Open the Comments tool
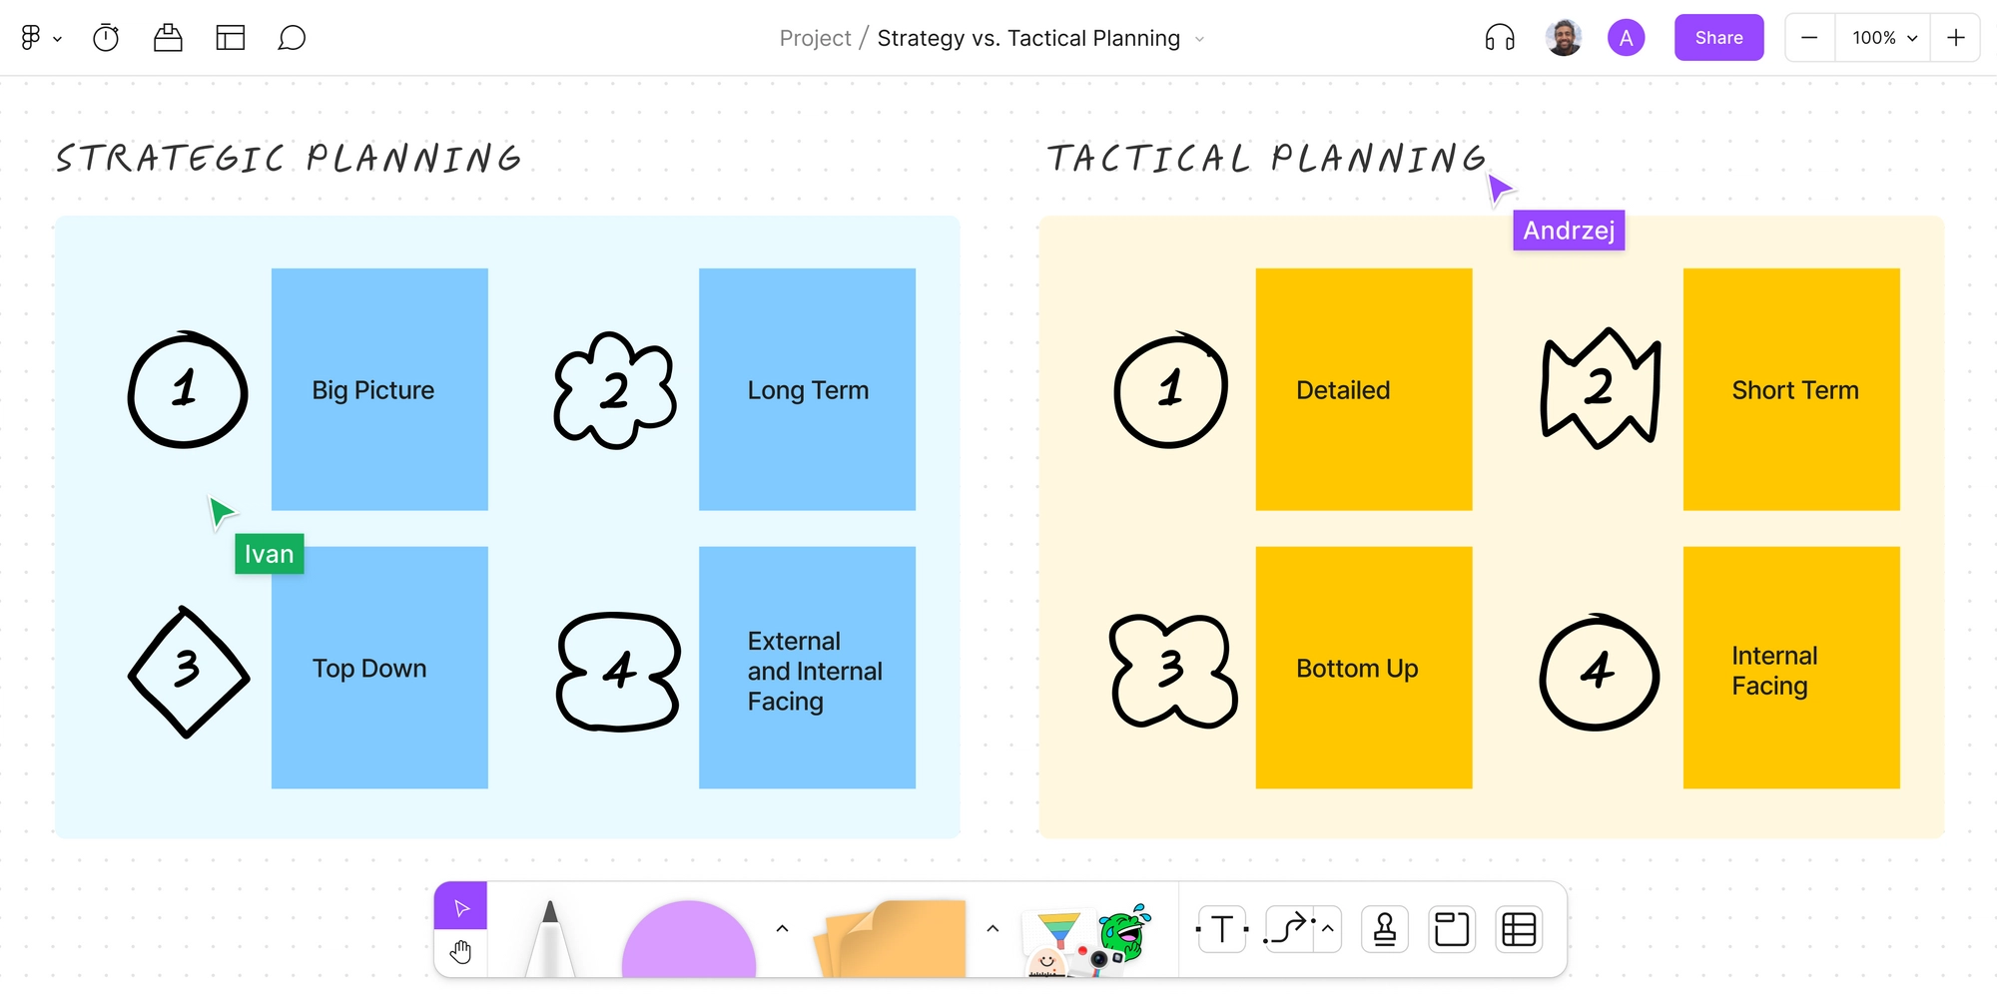Image resolution: width=1997 pixels, height=998 pixels. [x=293, y=37]
